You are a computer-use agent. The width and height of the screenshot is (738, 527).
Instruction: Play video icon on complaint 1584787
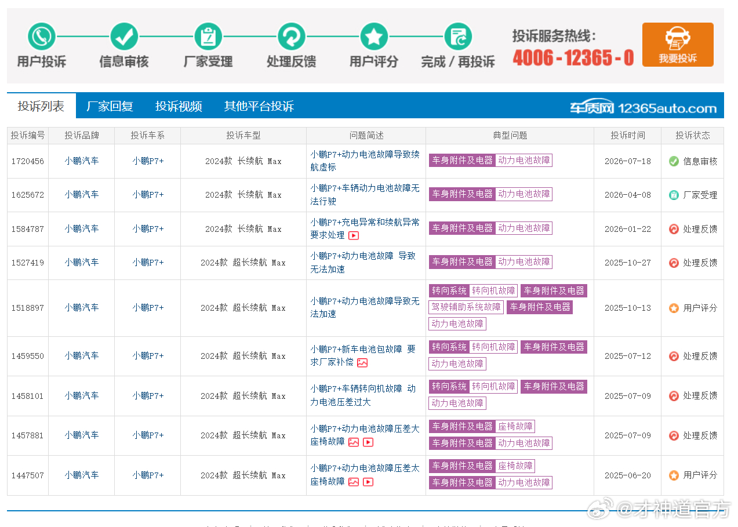[354, 235]
